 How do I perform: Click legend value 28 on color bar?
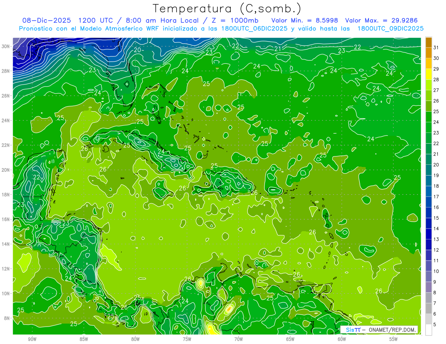click(436, 79)
